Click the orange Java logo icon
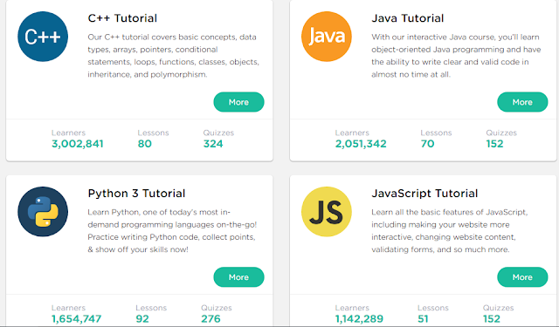The image size is (559, 327). [x=327, y=37]
